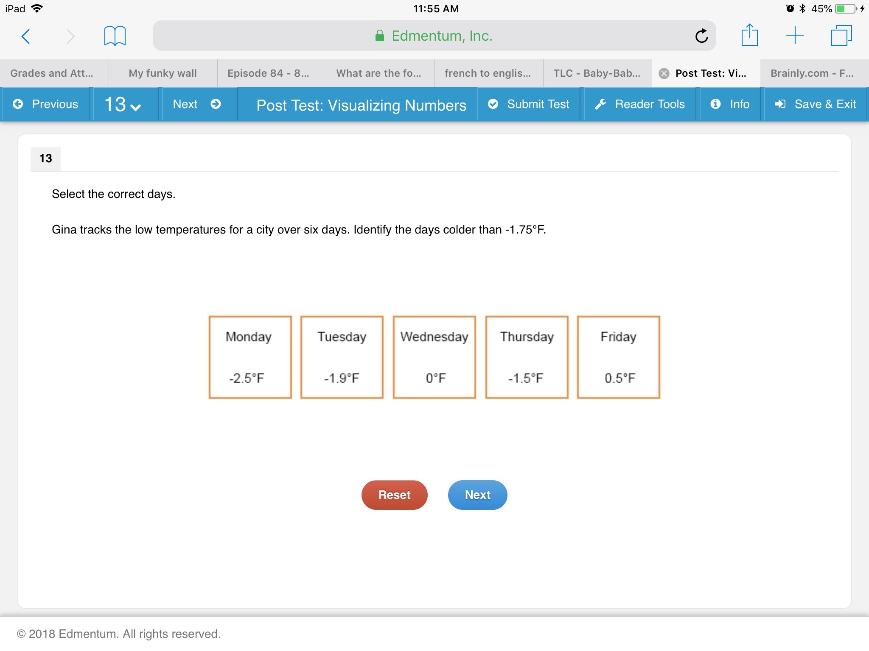869x651 pixels.
Task: Reload the page with refresh icon
Action: click(701, 36)
